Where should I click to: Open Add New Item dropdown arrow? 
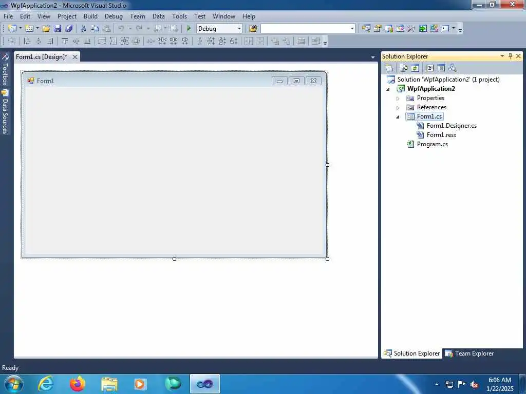(x=37, y=29)
